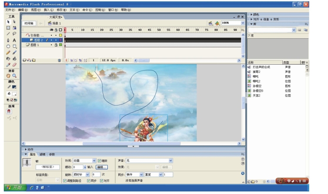Select the Ink Bottle tool

8,59
